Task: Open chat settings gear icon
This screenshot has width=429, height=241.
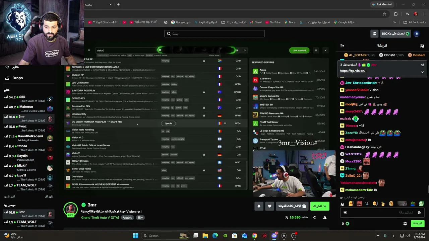Action: pos(405,224)
